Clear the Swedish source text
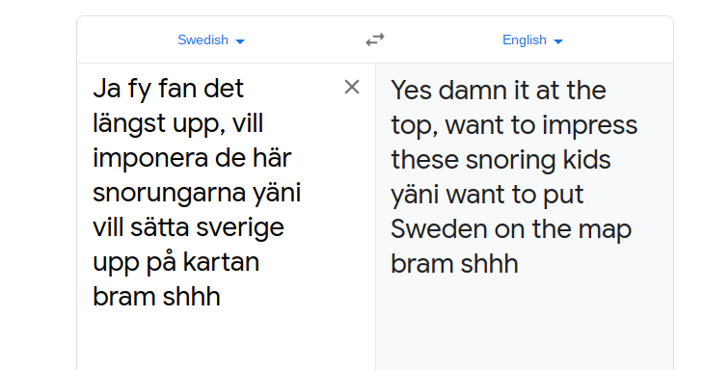This screenshot has width=703, height=370. click(352, 87)
